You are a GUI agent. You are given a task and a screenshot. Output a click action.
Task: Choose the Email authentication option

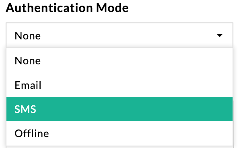119,85
